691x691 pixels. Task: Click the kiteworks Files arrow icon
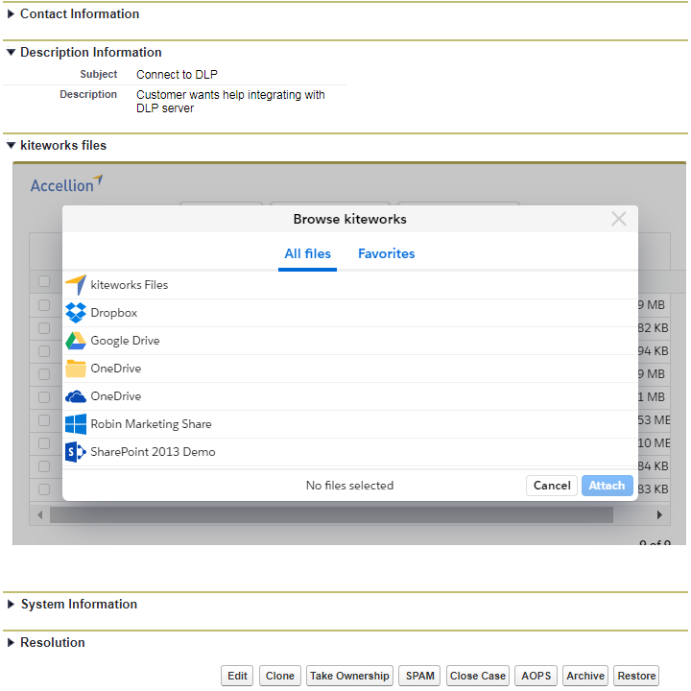coord(76,285)
